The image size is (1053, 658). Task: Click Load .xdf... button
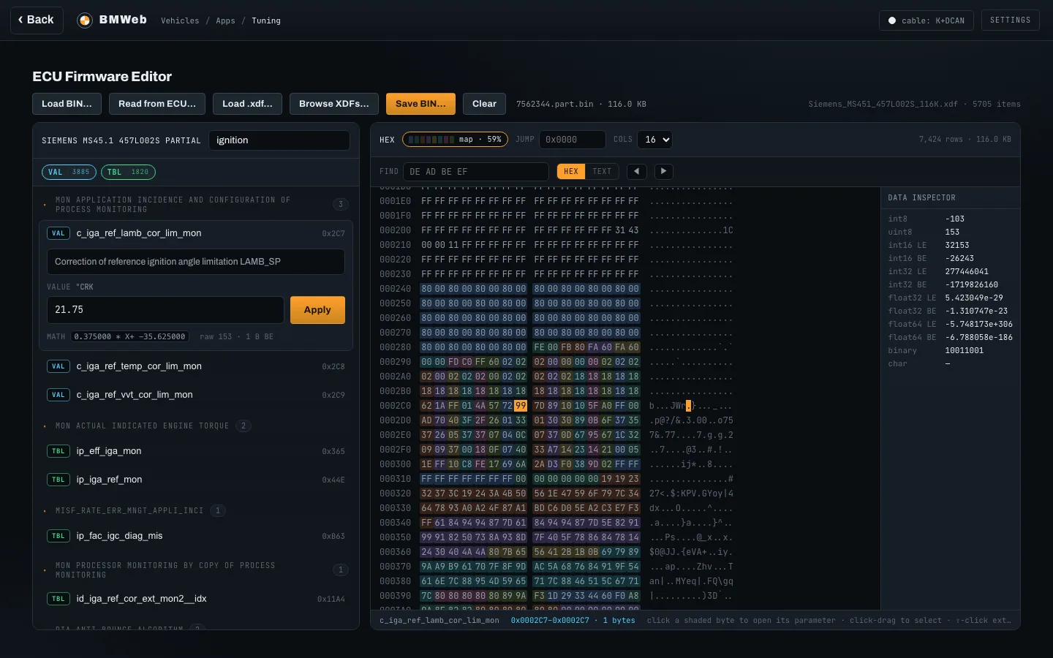click(x=247, y=104)
